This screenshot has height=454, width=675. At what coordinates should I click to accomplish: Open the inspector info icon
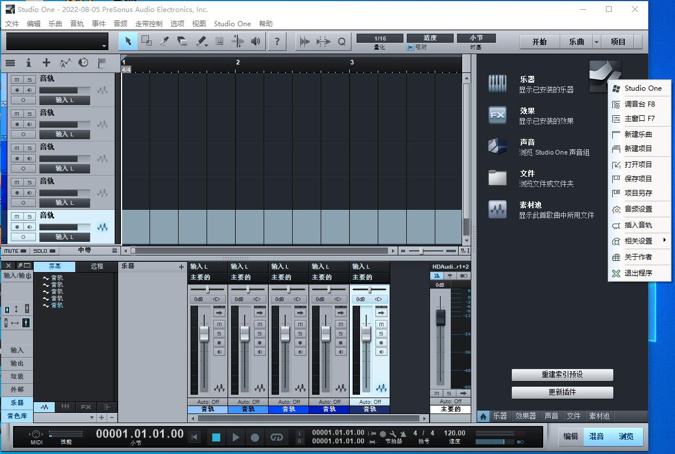click(29, 63)
